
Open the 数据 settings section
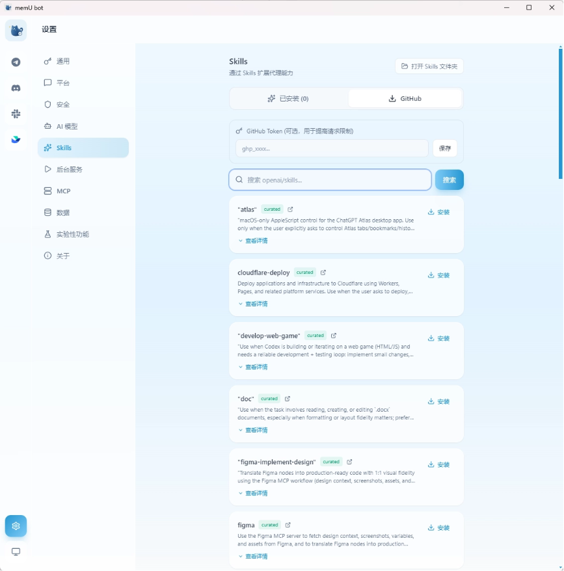click(83, 213)
